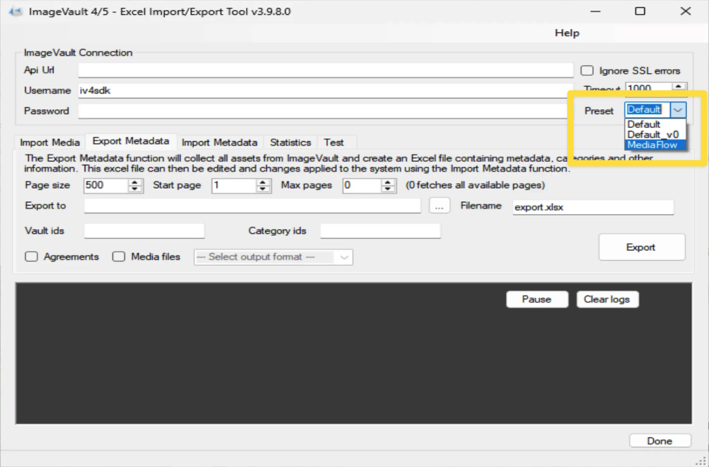Viewport: 709px width, 467px height.
Task: Increase Max pages with up arrow
Action: coord(387,182)
